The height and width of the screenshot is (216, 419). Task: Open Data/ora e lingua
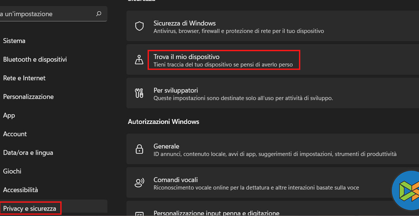coord(28,152)
